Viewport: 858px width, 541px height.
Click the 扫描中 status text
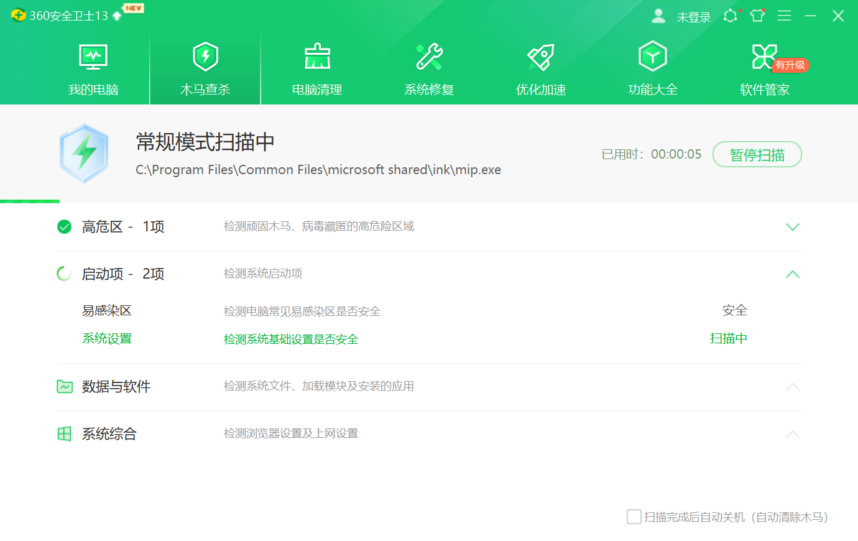tap(729, 338)
